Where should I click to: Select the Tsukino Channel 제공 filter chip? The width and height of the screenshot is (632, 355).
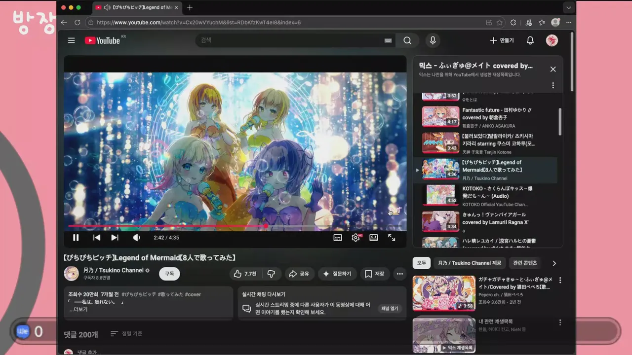click(x=470, y=263)
